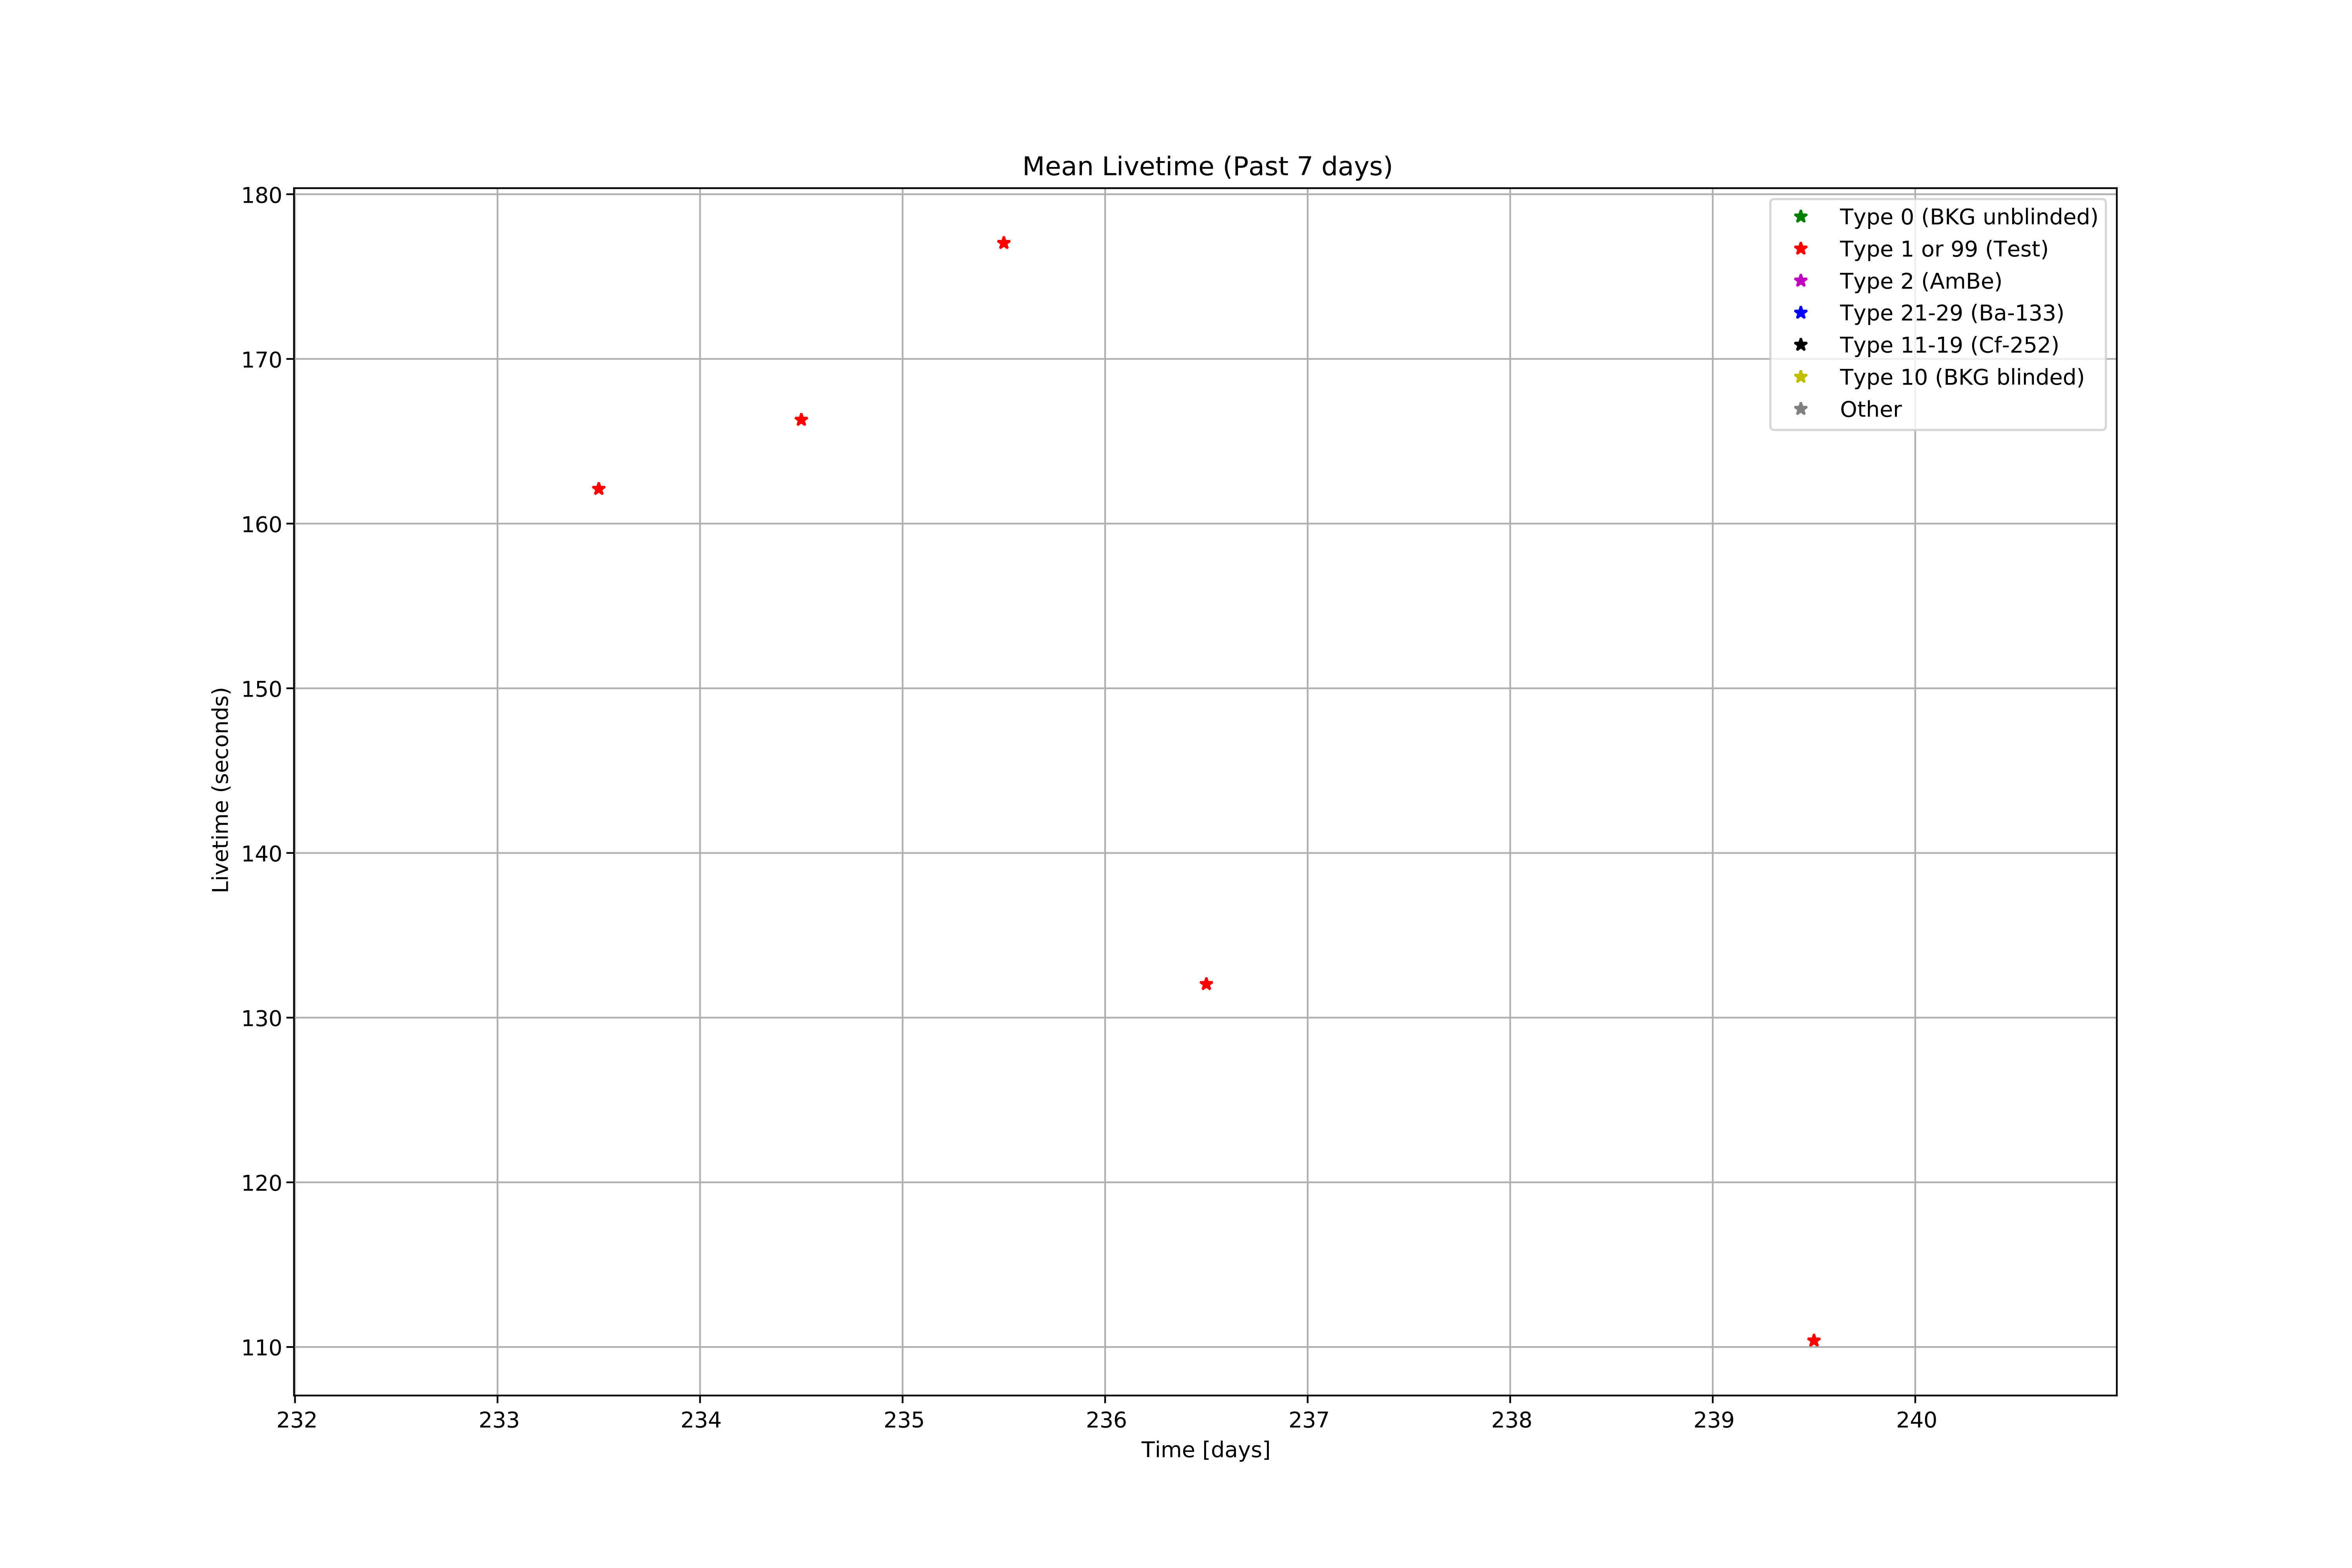Click the y-axis tick label 140

(x=262, y=854)
